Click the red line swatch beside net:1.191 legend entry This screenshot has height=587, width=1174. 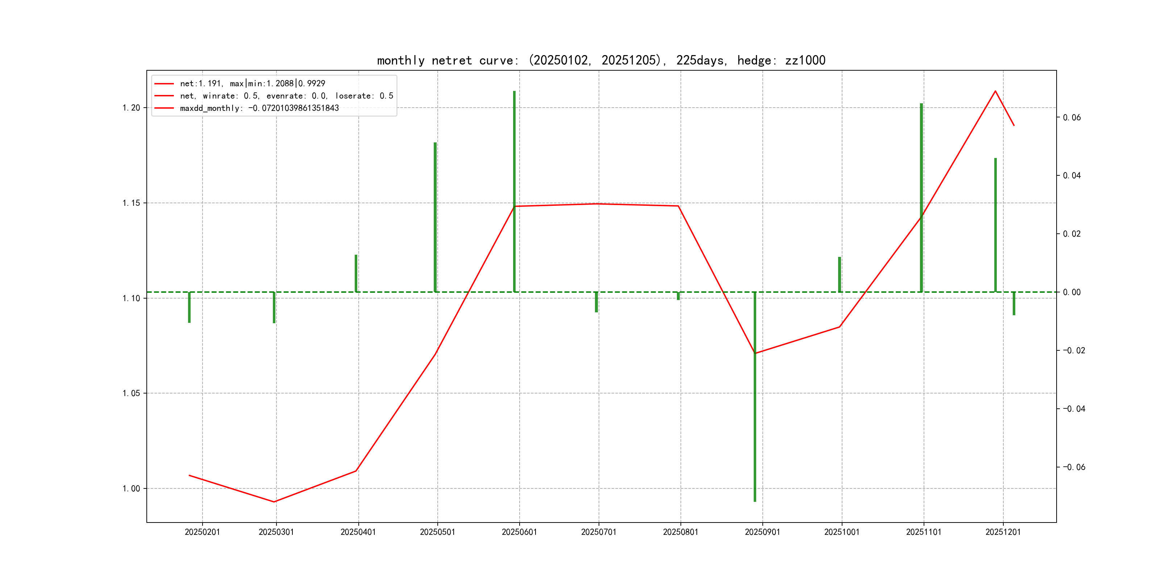[164, 84]
